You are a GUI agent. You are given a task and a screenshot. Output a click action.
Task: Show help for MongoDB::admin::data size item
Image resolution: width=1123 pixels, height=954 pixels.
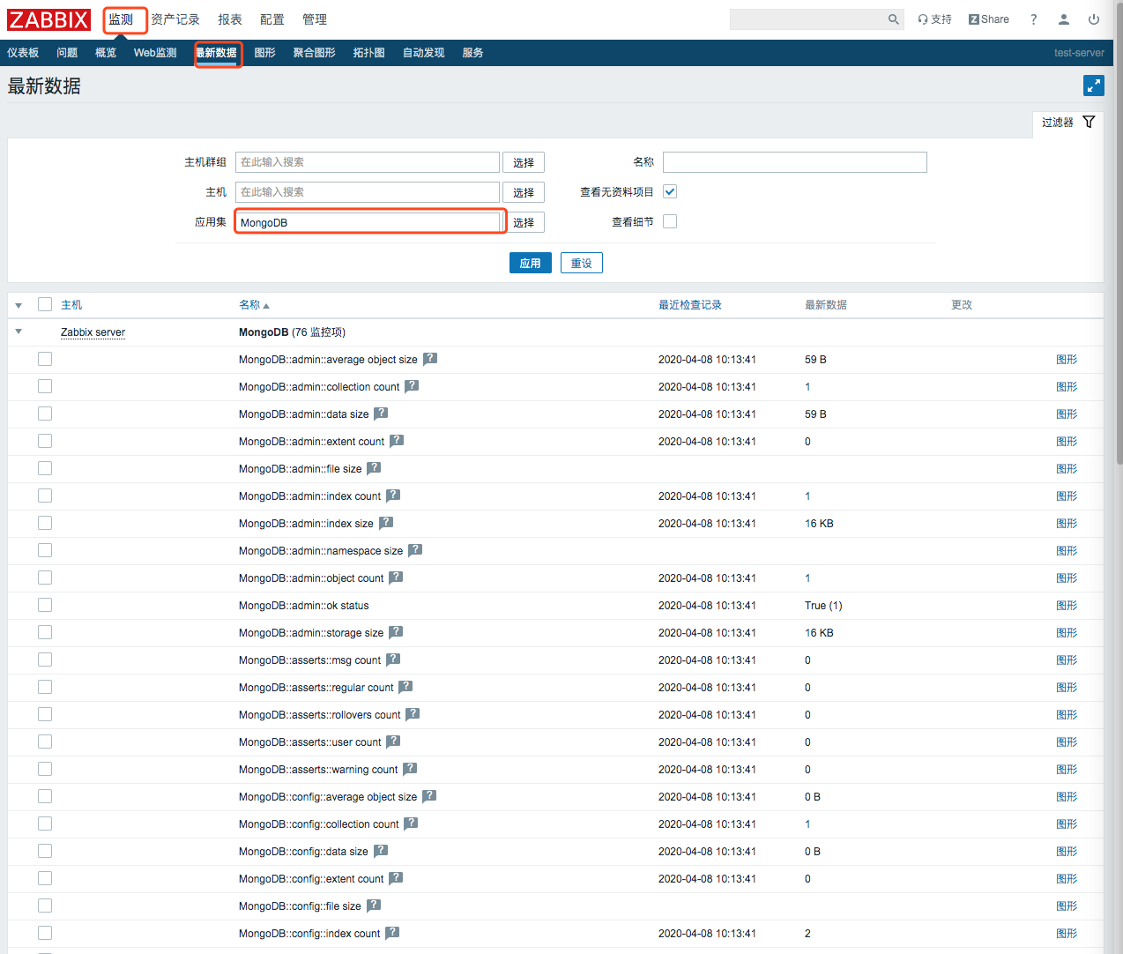(x=381, y=414)
